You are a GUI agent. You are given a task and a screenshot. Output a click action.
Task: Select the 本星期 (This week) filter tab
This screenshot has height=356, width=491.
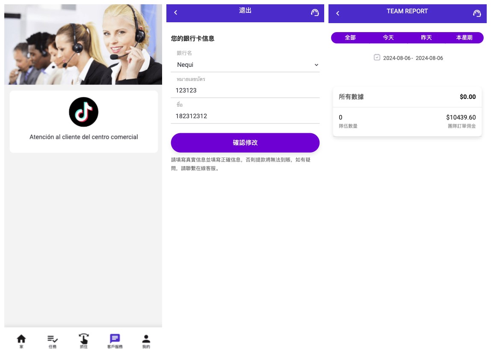pyautogui.click(x=464, y=38)
